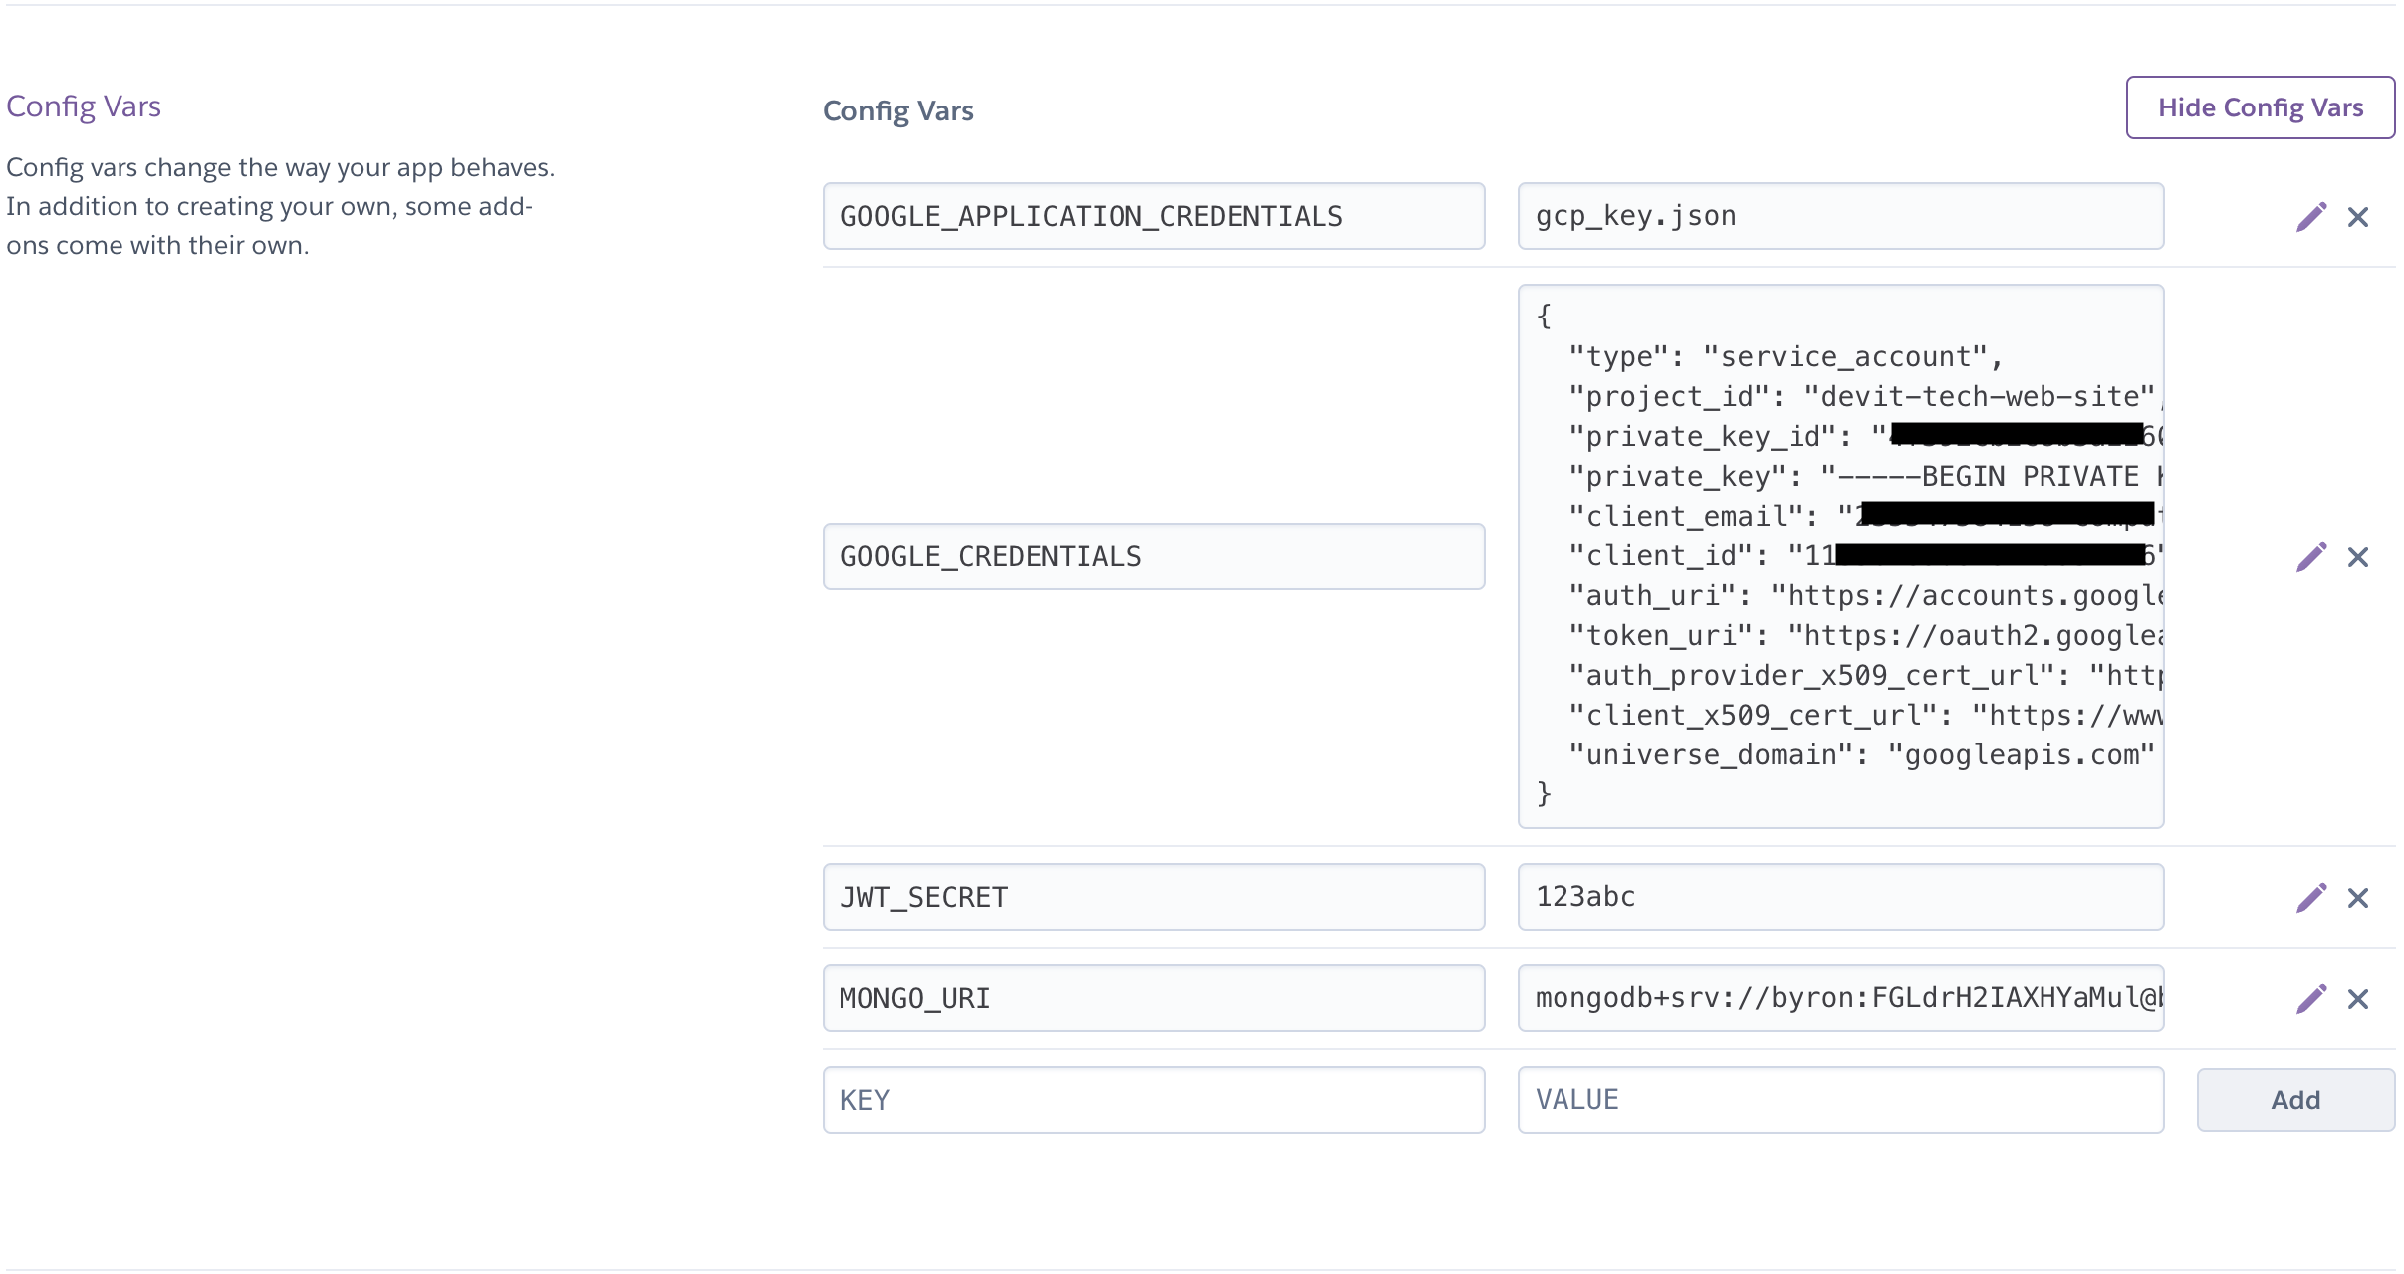Delete the JWT_SECRET config var
Screen dimensions: 2404x1274
click(2358, 897)
